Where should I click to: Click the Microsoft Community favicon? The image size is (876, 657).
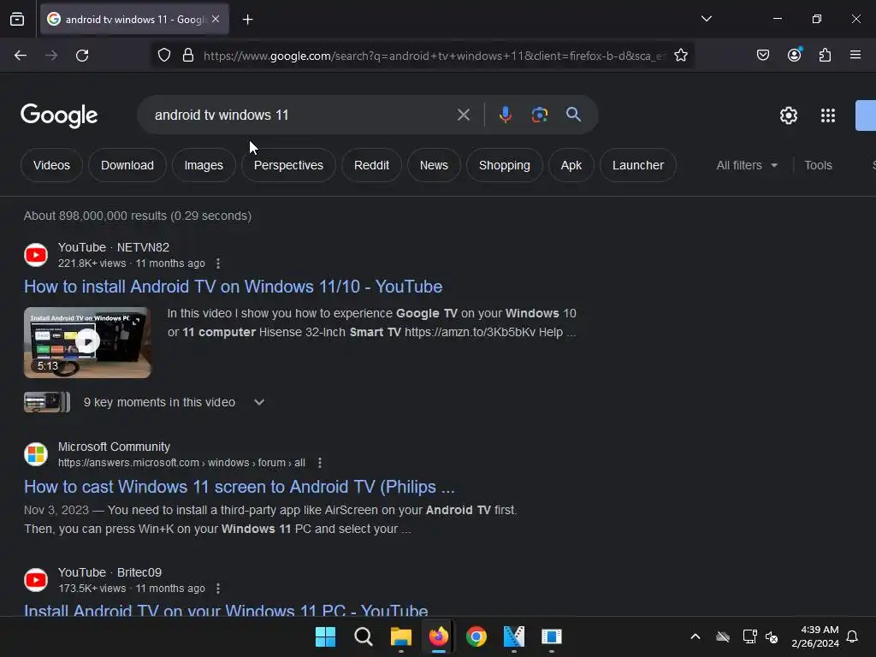pos(36,454)
